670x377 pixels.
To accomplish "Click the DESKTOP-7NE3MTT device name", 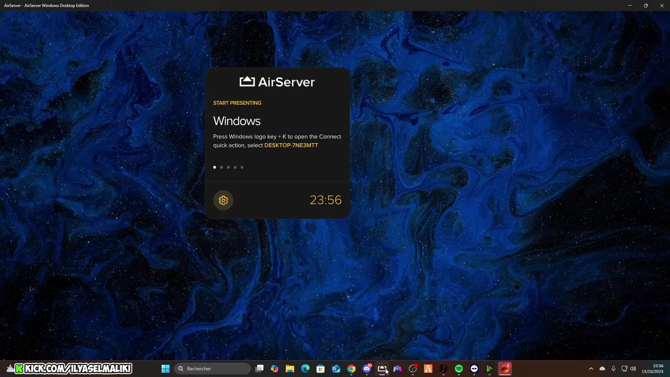I will pos(291,146).
